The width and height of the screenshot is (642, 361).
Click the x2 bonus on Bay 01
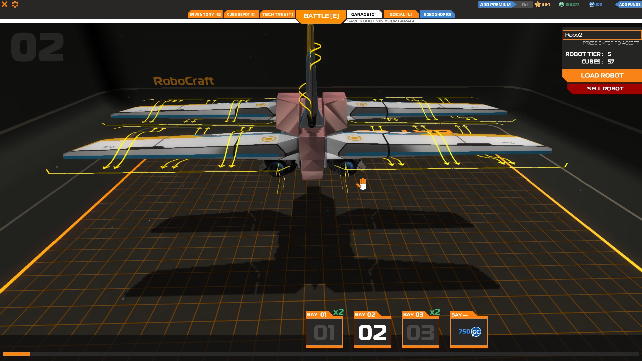click(x=338, y=312)
